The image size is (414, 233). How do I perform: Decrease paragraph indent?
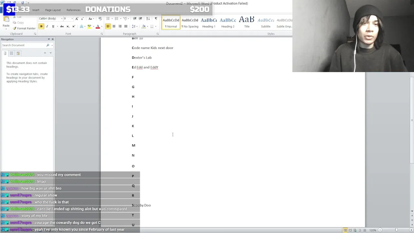135,18
